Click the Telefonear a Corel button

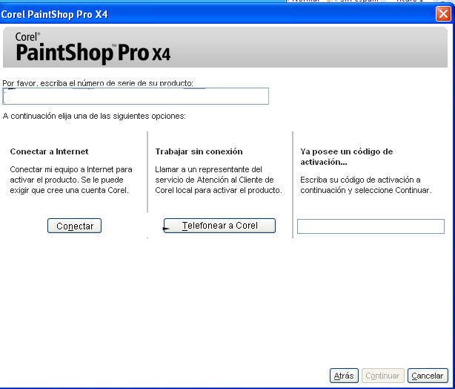point(219,226)
